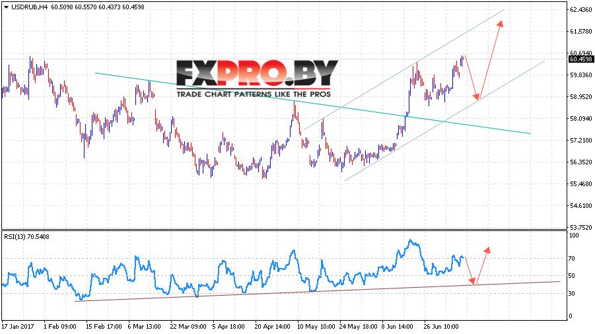Click the 17 Jan 2017 date label
Viewport: 595px width, 334px height.
coord(17,327)
